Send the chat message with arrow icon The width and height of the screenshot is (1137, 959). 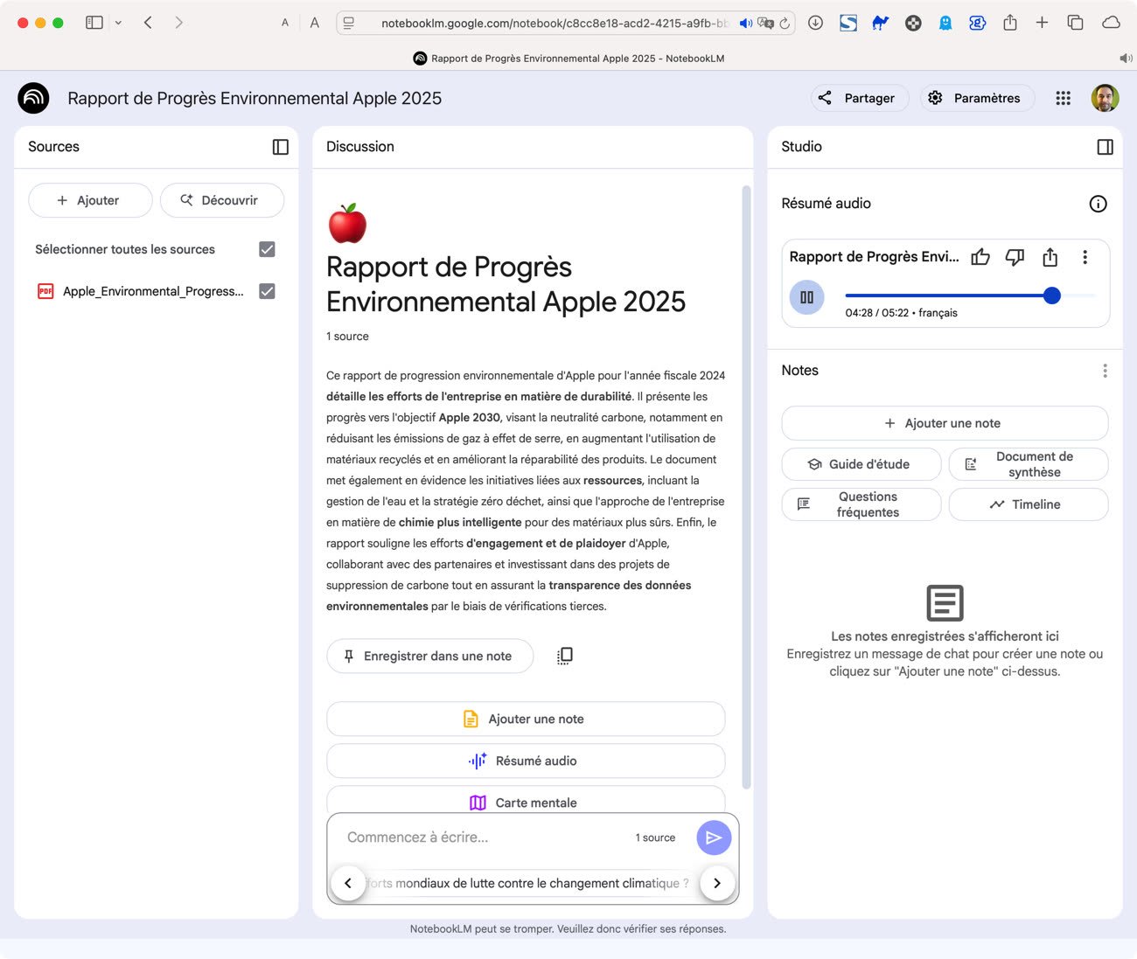click(x=714, y=837)
